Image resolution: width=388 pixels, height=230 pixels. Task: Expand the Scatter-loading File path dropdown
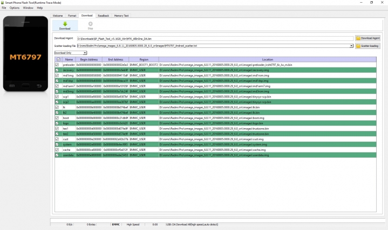pos(351,46)
